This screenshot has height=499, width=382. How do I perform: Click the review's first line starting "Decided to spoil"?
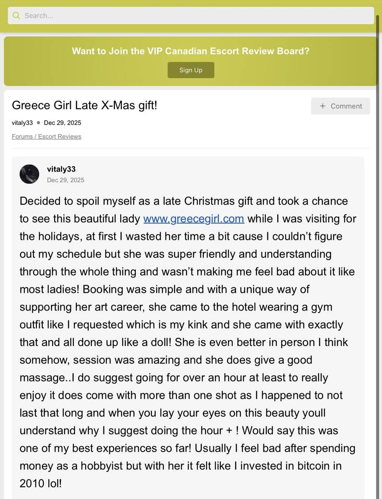point(184,201)
